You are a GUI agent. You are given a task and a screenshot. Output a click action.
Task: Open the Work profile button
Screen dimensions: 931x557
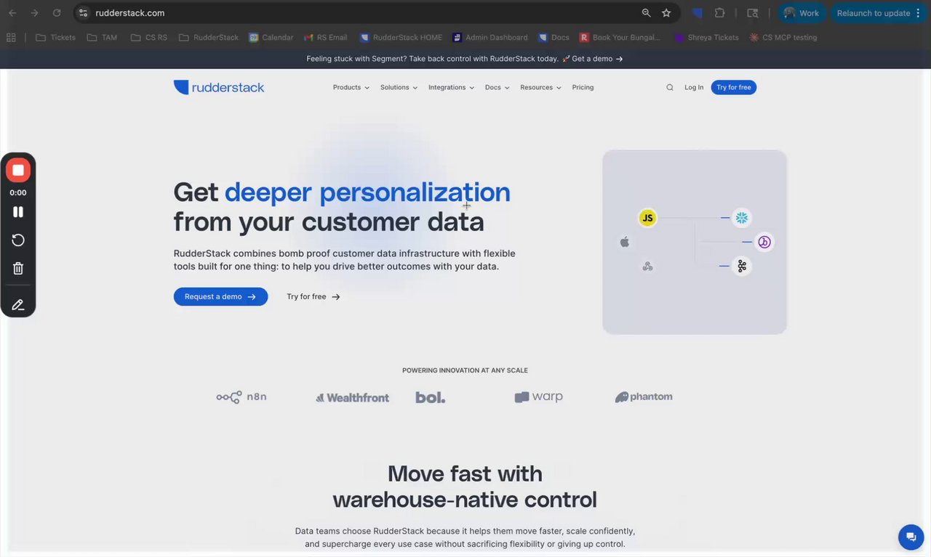[x=802, y=13]
